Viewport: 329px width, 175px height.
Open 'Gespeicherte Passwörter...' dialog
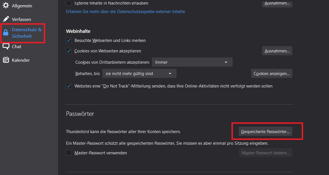[265, 132]
